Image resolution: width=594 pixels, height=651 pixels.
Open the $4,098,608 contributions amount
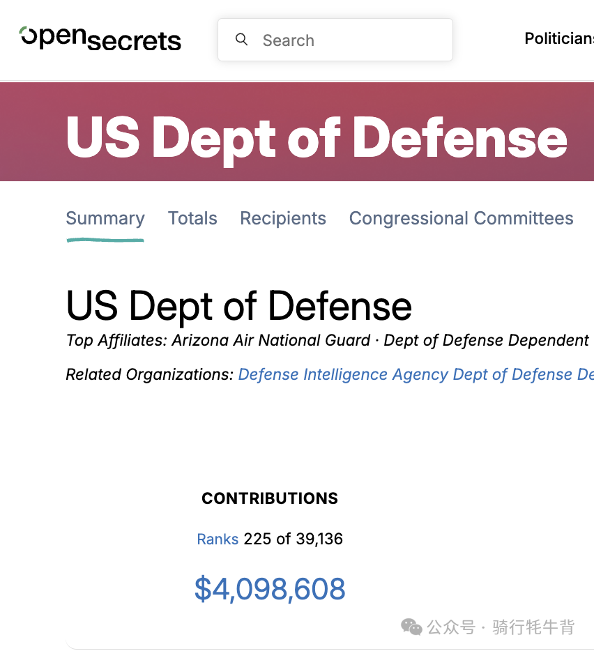point(270,589)
